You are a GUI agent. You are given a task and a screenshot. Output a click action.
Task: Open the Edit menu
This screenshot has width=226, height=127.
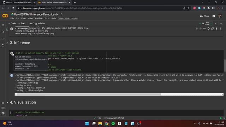click(x=17, y=18)
